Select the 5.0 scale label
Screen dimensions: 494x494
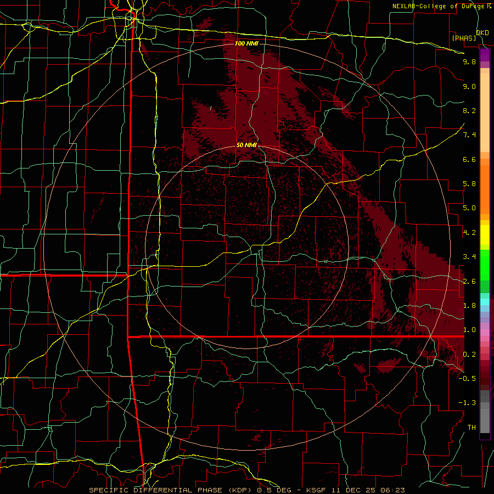[x=469, y=208]
